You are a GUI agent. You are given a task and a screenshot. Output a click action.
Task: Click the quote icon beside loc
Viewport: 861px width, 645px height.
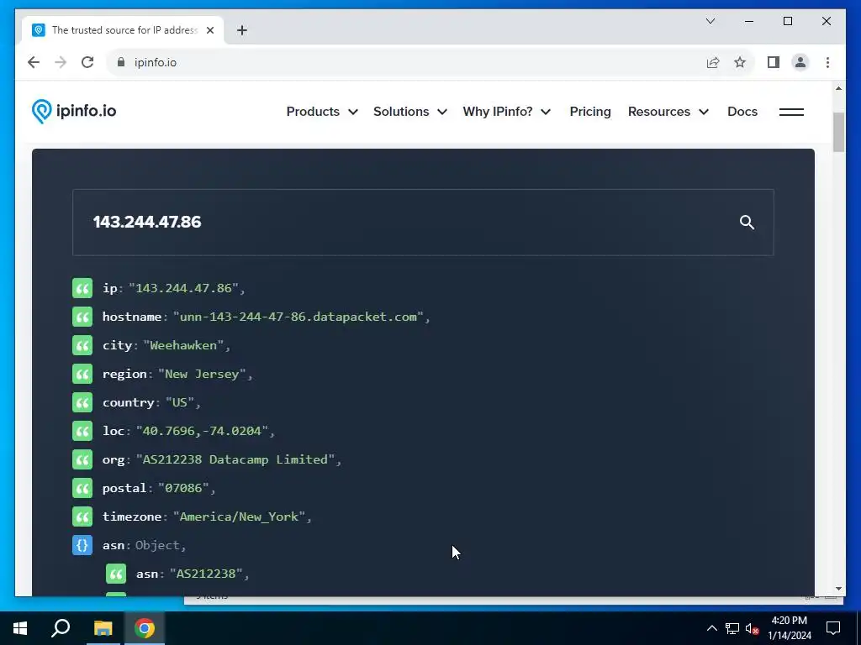pyautogui.click(x=82, y=431)
